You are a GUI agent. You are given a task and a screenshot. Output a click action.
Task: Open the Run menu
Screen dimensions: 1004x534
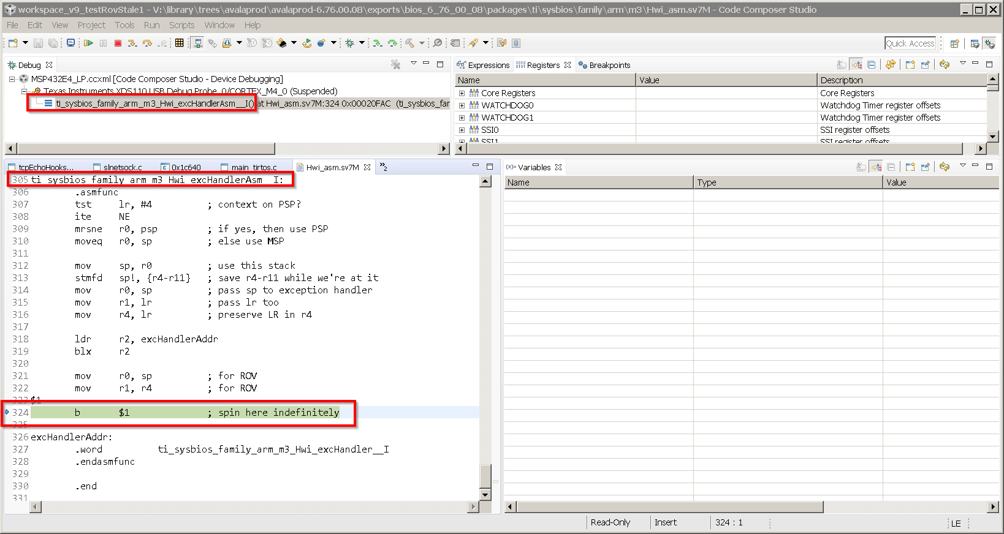(151, 25)
